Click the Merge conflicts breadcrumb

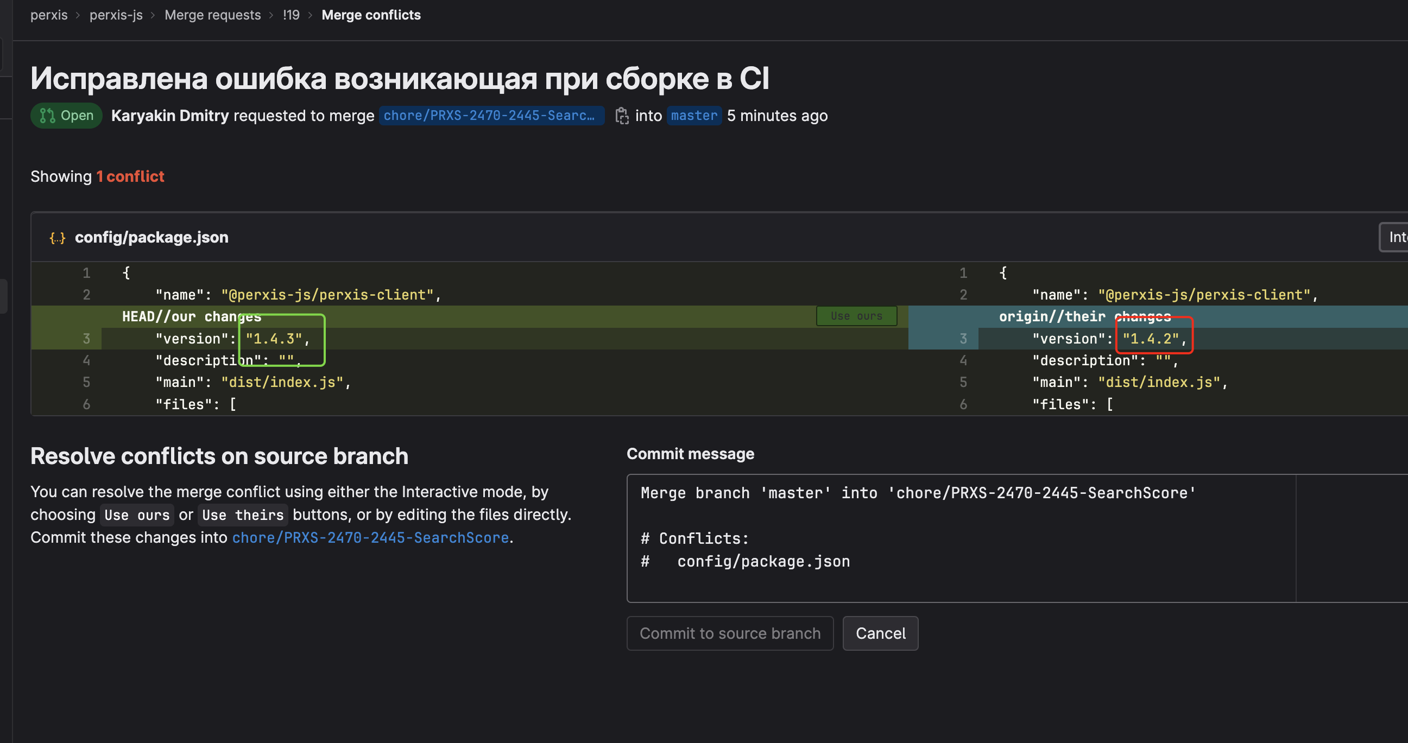pyautogui.click(x=371, y=15)
